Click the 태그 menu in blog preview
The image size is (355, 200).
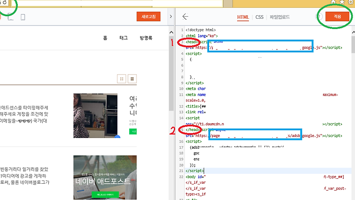pyautogui.click(x=124, y=38)
